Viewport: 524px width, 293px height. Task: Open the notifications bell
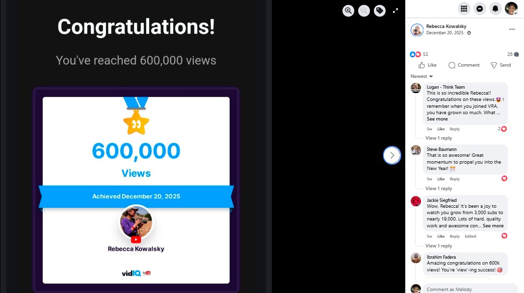coord(496,8)
